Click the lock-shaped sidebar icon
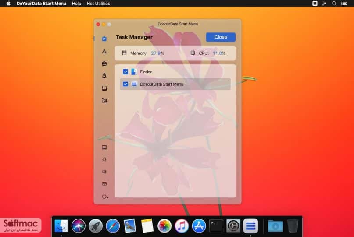The image size is (354, 237). click(104, 75)
